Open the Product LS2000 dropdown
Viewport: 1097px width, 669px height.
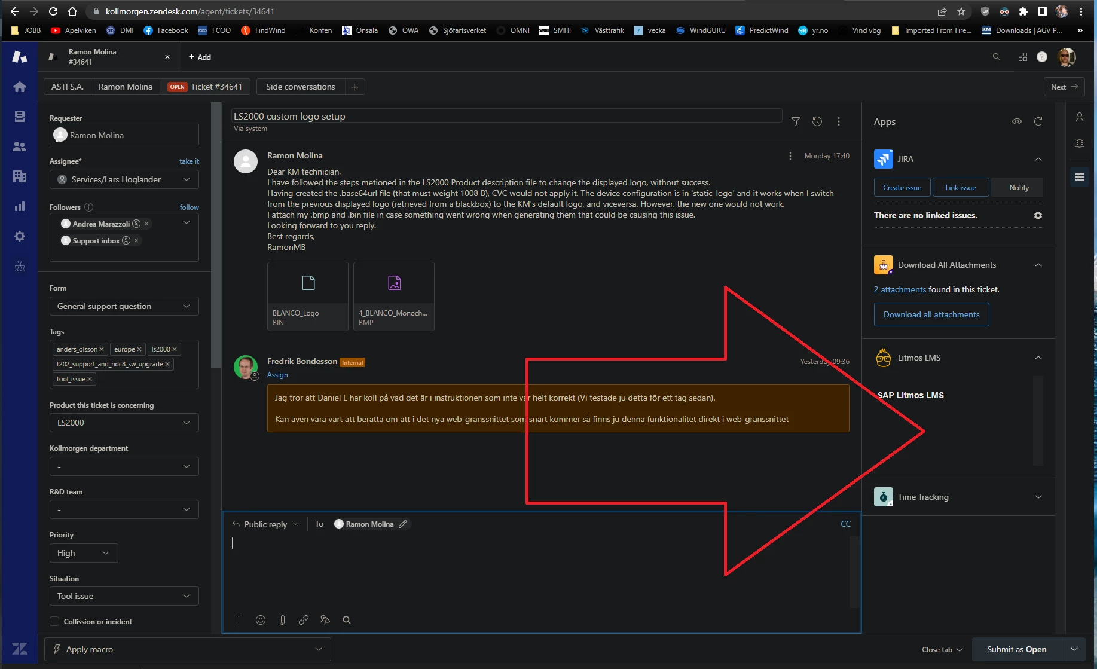pos(124,423)
